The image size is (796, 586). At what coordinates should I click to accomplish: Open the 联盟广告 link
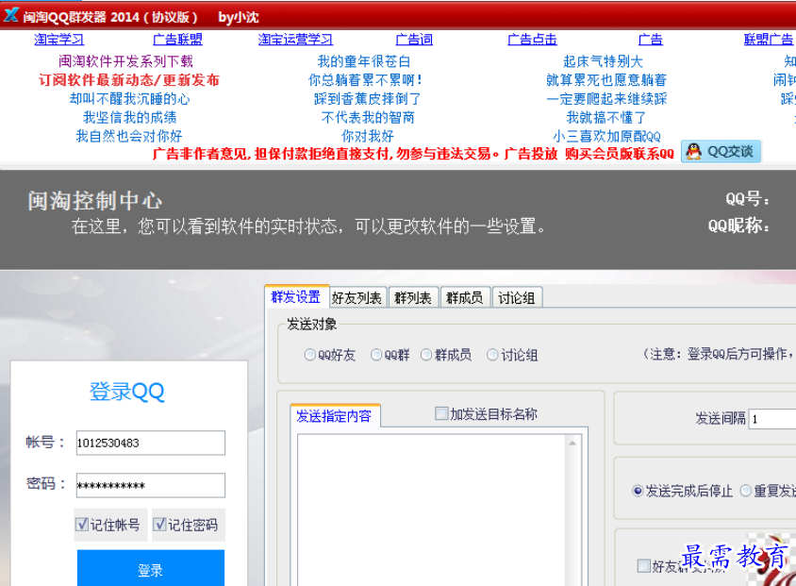(x=768, y=39)
